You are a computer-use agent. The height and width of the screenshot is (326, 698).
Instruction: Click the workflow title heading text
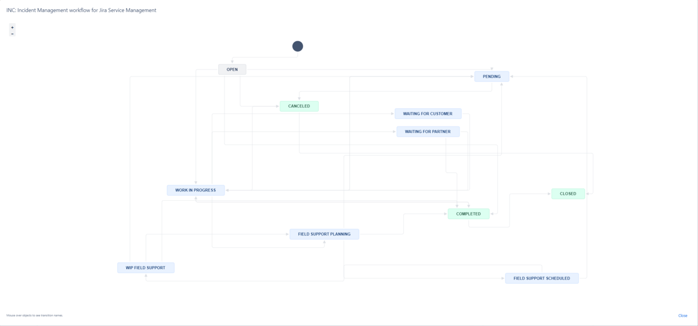click(x=81, y=10)
